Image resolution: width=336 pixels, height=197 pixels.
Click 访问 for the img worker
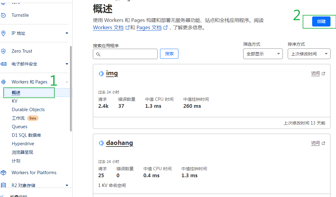(316, 73)
